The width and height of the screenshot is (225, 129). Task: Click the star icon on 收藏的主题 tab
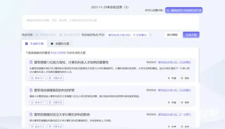pyautogui.click(x=52, y=44)
